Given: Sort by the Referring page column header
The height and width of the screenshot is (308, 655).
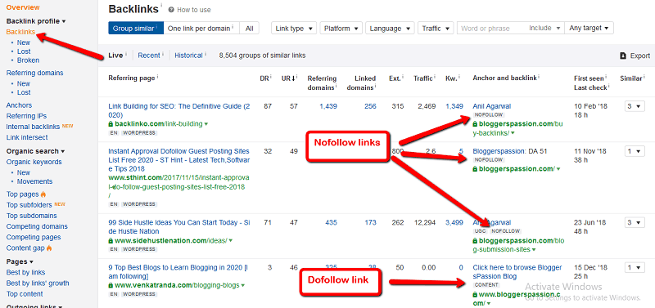Looking at the screenshot, I should (x=132, y=78).
